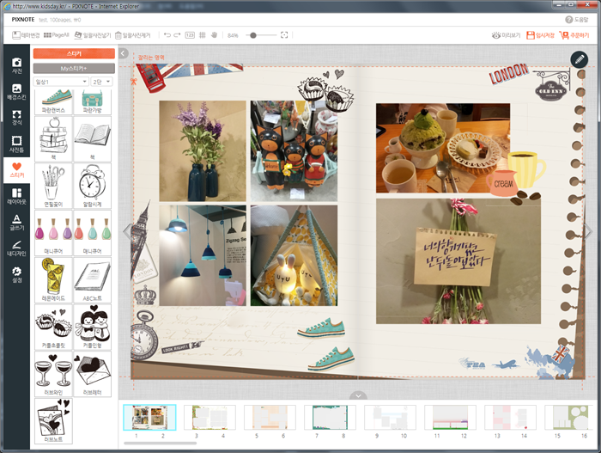Select the 사진틀 photo frame tool
Viewport: 601px width, 453px height.
click(16, 144)
